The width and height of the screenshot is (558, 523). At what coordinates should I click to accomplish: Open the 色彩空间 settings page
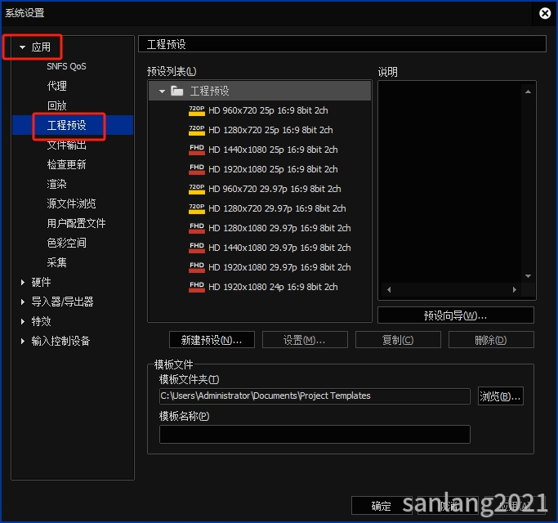(66, 243)
